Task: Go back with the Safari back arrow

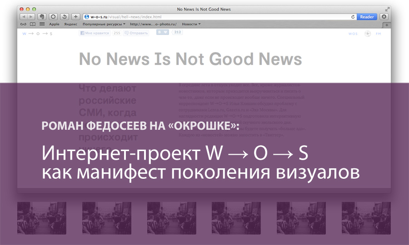Action: click(x=24, y=17)
